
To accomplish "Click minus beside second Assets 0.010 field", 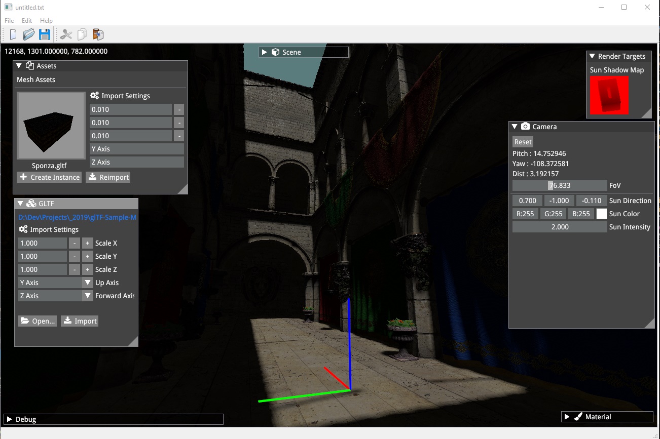I will click(179, 123).
